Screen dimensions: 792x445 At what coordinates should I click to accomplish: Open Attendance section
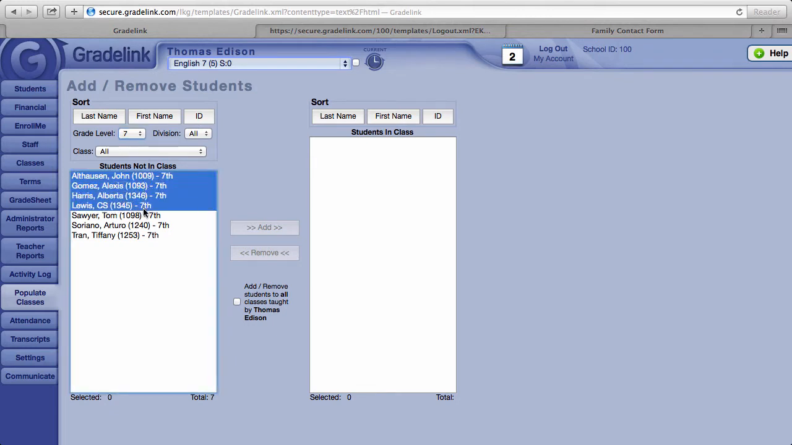coord(30,321)
